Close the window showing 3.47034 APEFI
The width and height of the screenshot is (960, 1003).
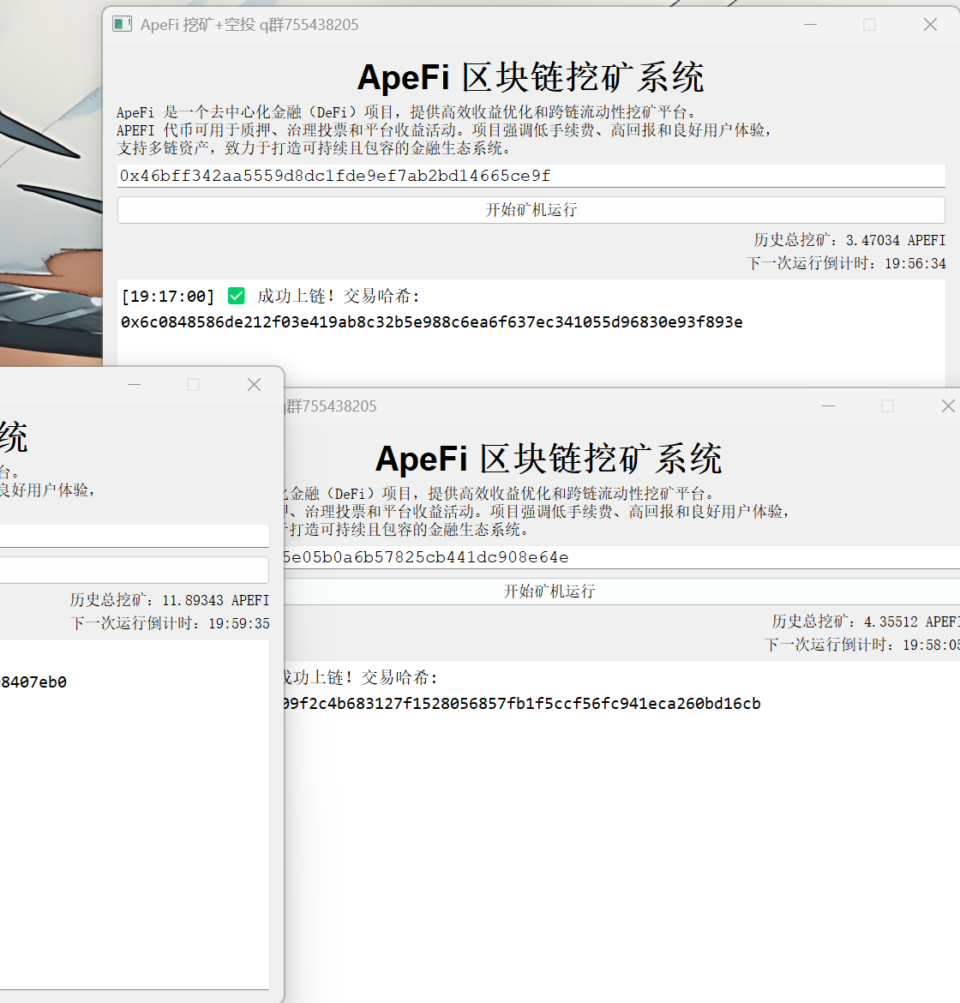coord(930,24)
